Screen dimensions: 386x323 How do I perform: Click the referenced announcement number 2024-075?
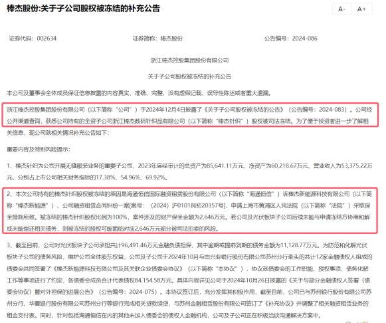[143, 292]
